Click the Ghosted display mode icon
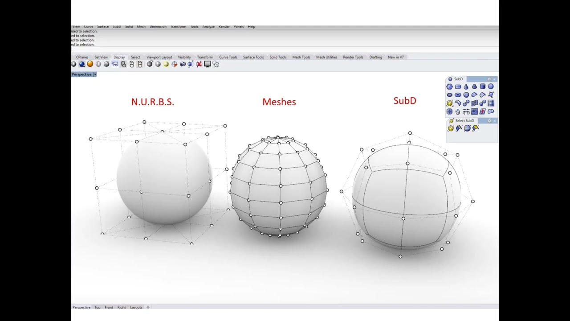This screenshot has height=321, width=570. click(x=98, y=64)
